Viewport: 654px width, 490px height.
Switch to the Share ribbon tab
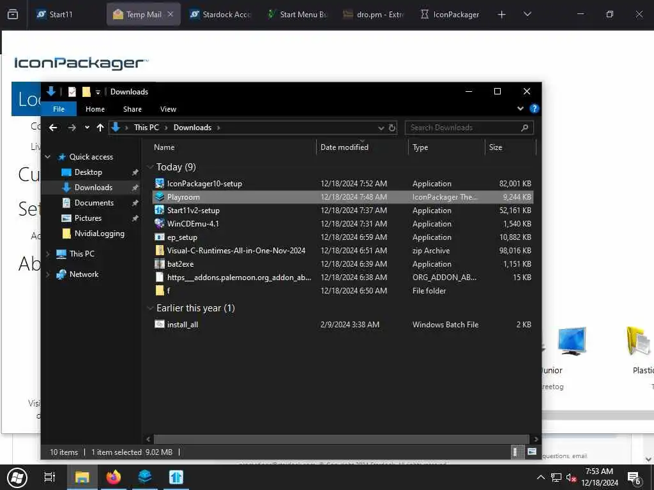pos(132,108)
